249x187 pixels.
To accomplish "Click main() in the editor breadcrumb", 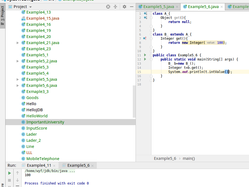I will (189, 158).
